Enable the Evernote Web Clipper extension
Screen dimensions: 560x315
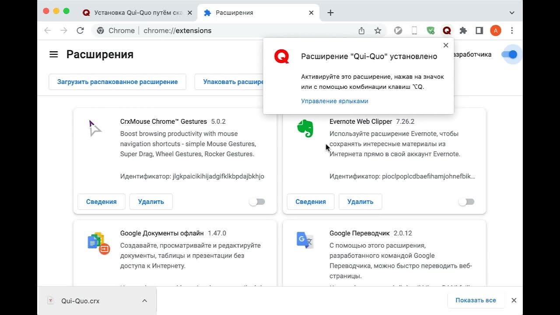pos(466,202)
